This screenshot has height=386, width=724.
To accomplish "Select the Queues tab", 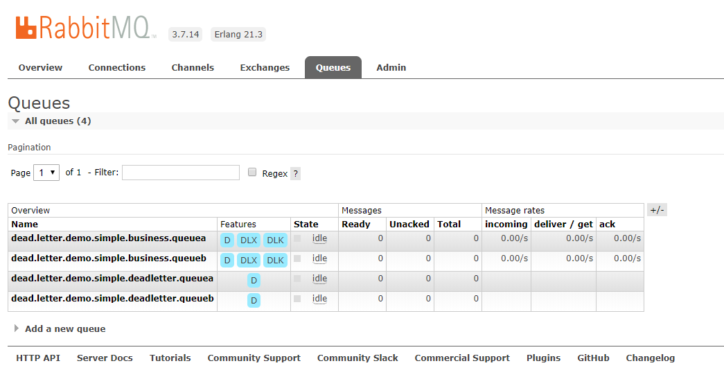I will tap(333, 67).
